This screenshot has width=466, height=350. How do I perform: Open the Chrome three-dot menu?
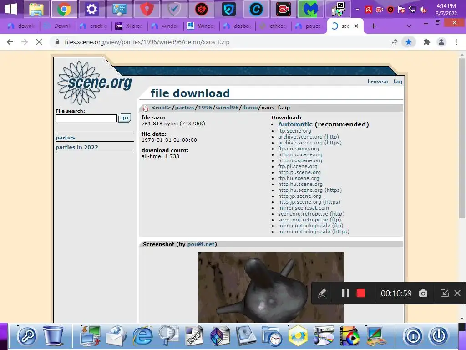click(456, 42)
